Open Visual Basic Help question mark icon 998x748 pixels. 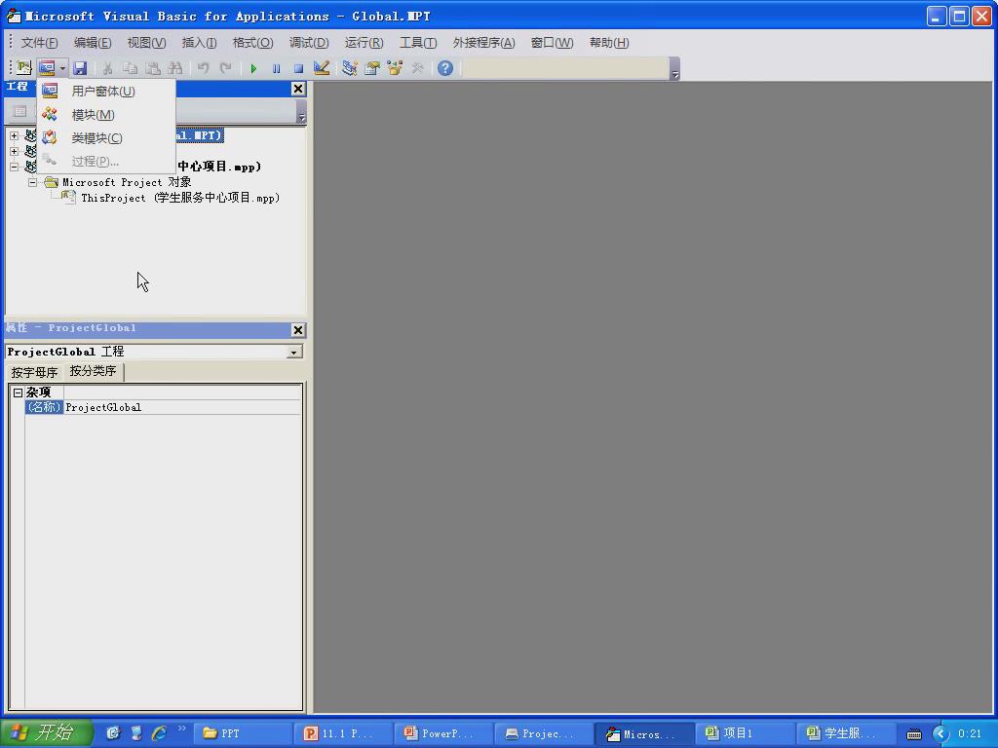pos(444,67)
